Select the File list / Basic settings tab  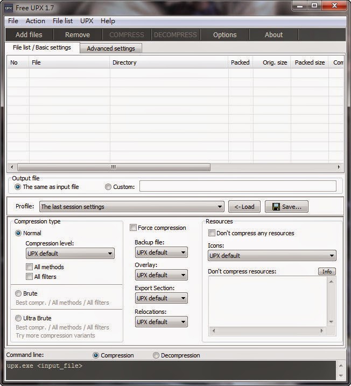click(x=42, y=47)
